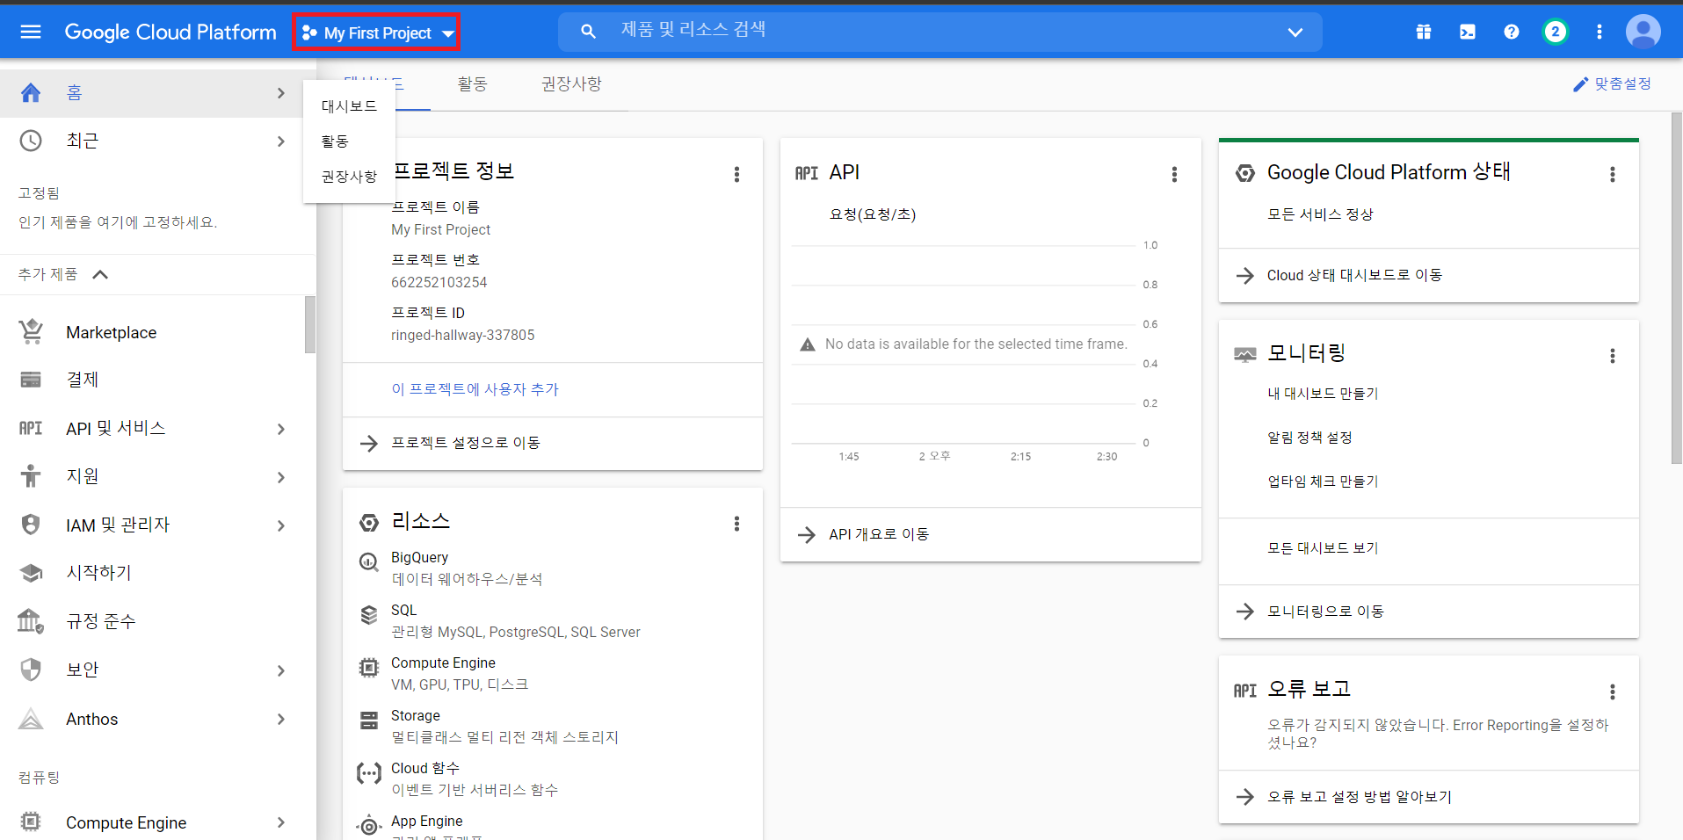Click the graduation cap icon for 시작하기
Viewport: 1683px width, 840px height.
point(31,573)
